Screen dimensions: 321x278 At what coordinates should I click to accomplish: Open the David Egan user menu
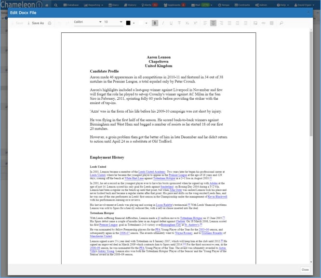[304, 5]
